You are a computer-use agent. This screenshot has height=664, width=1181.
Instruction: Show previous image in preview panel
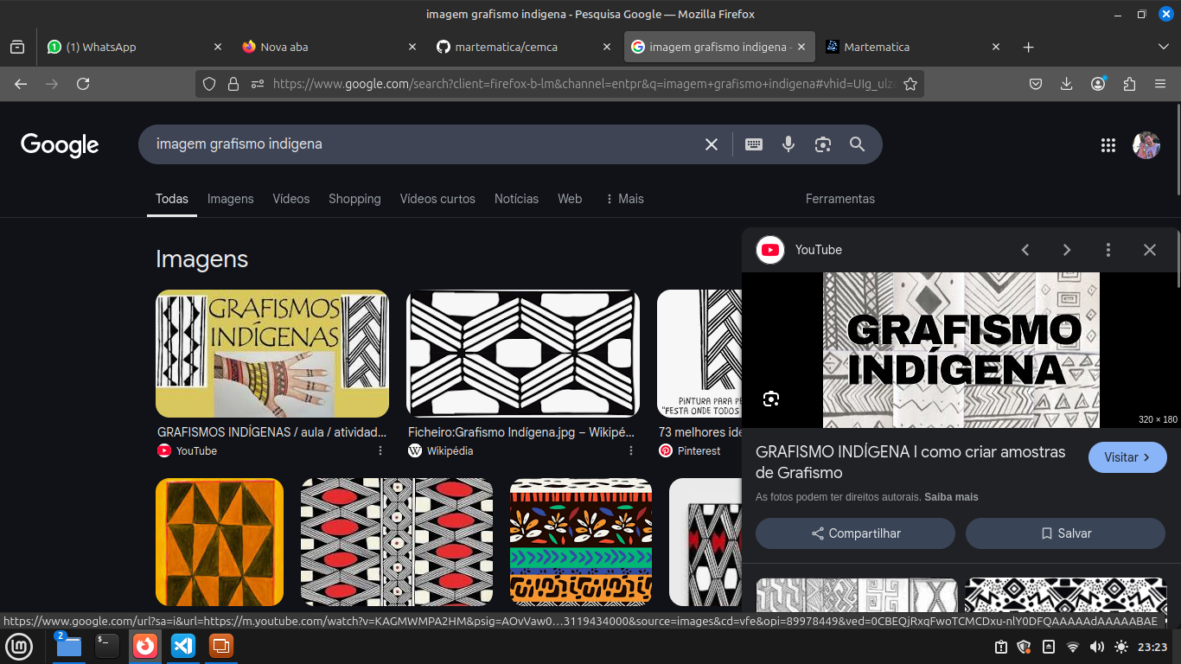pos(1025,250)
